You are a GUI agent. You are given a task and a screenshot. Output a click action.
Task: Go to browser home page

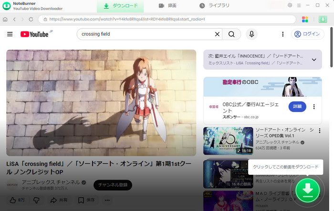(x=5, y=20)
